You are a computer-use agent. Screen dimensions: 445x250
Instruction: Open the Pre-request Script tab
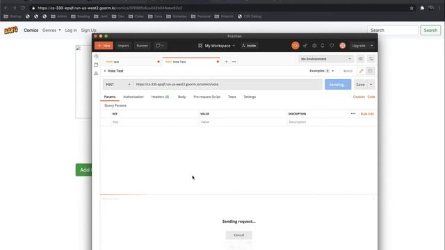(x=207, y=97)
